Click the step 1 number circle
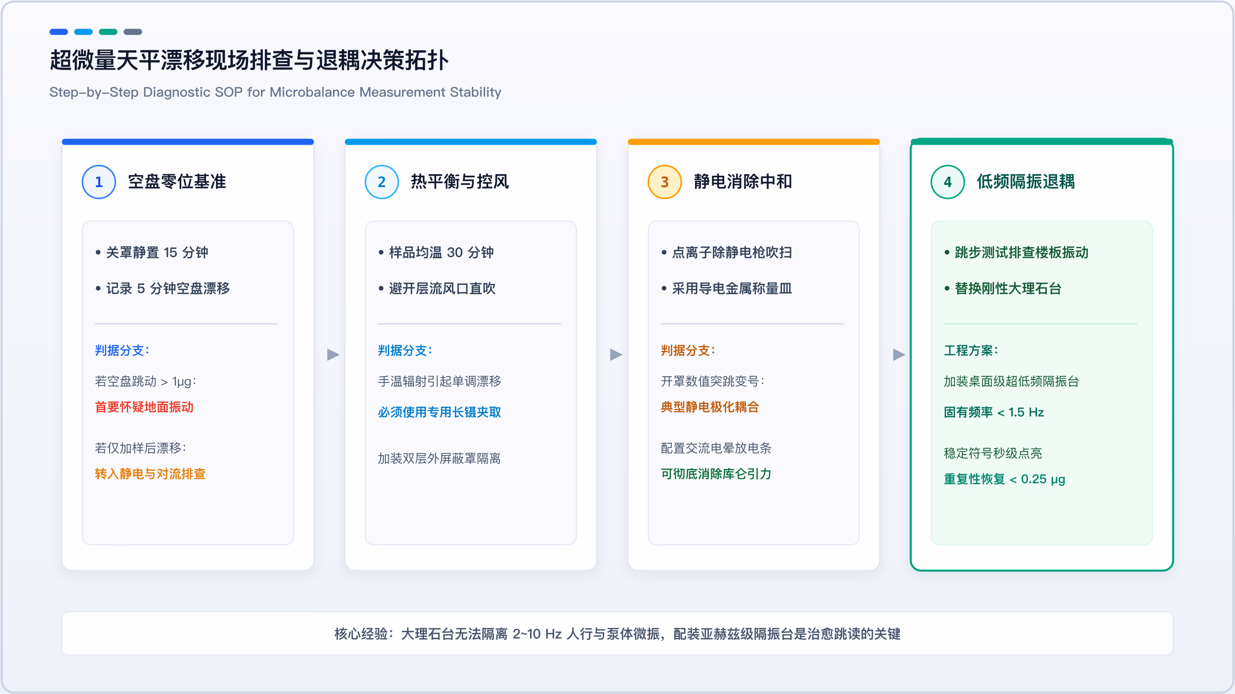The image size is (1235, 694). coord(99,182)
